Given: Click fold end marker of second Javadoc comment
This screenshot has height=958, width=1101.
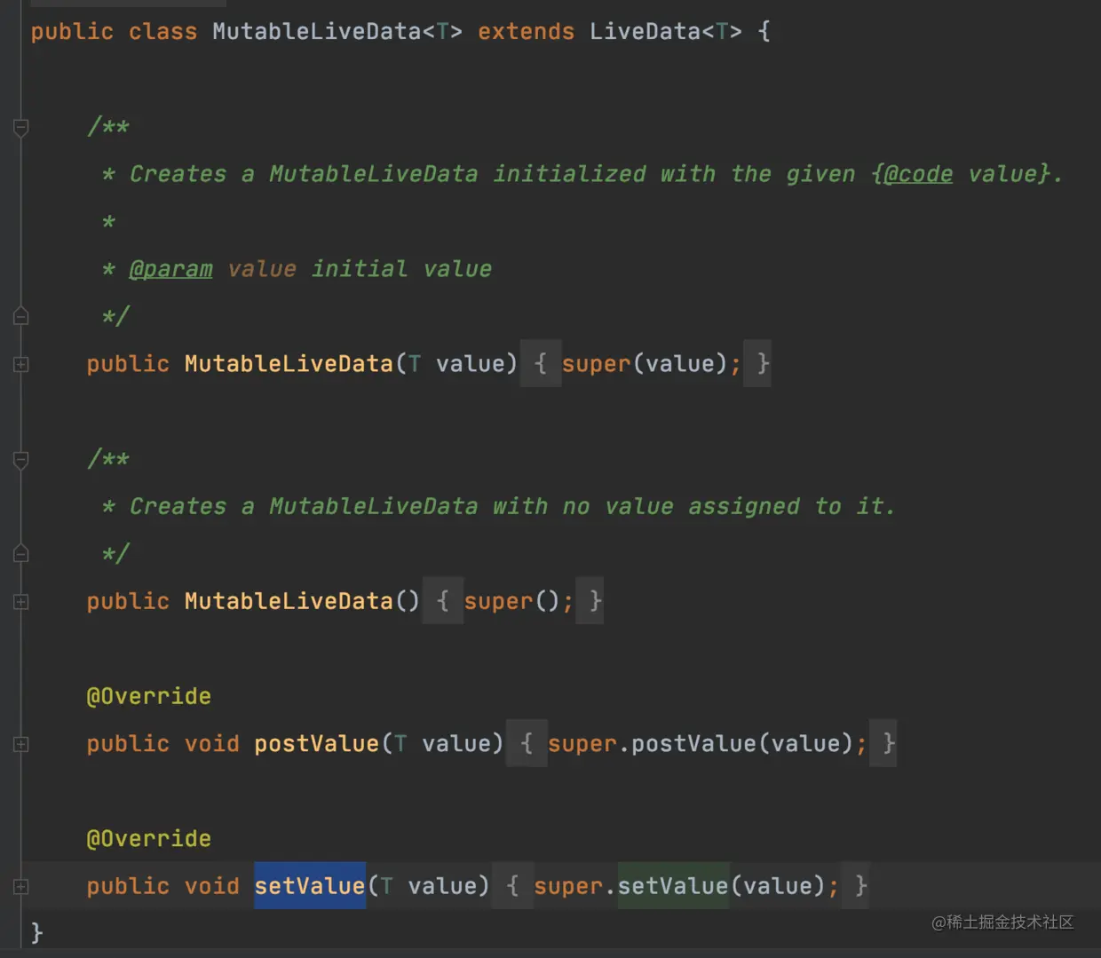Looking at the screenshot, I should point(21,554).
